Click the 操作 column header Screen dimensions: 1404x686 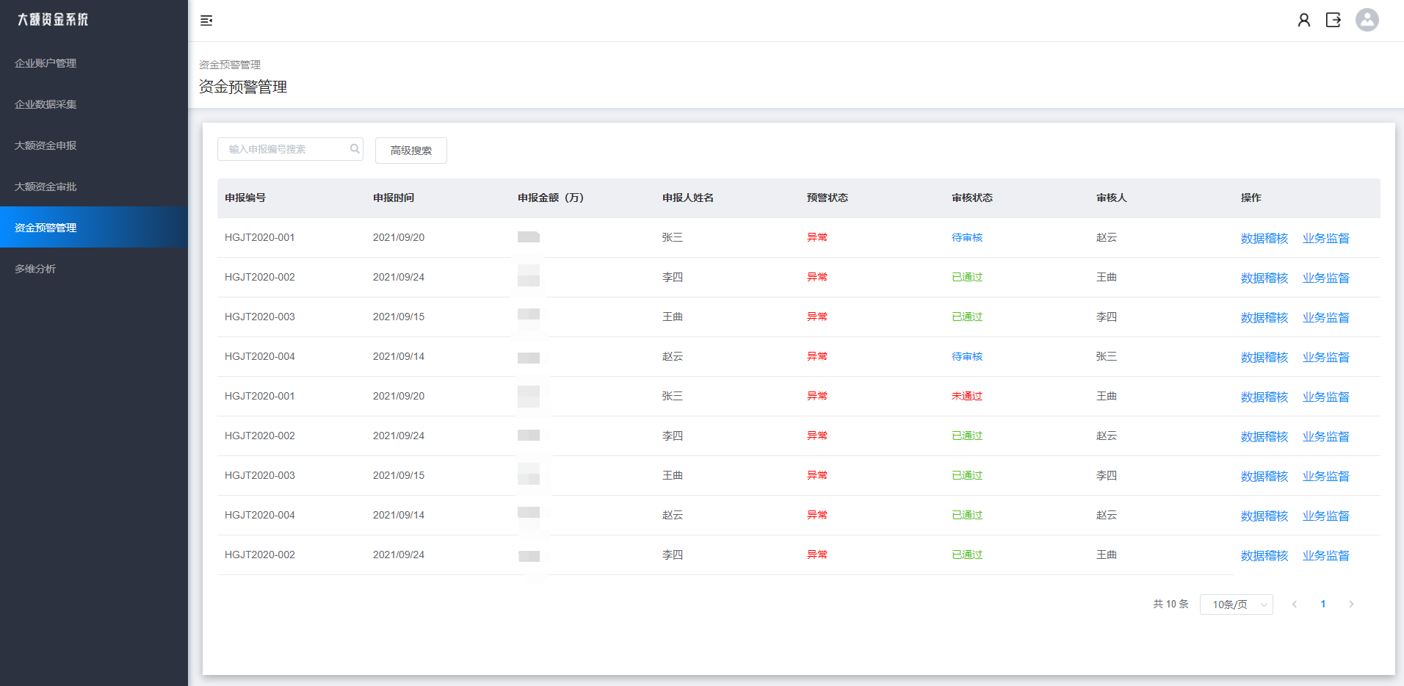coord(1251,198)
